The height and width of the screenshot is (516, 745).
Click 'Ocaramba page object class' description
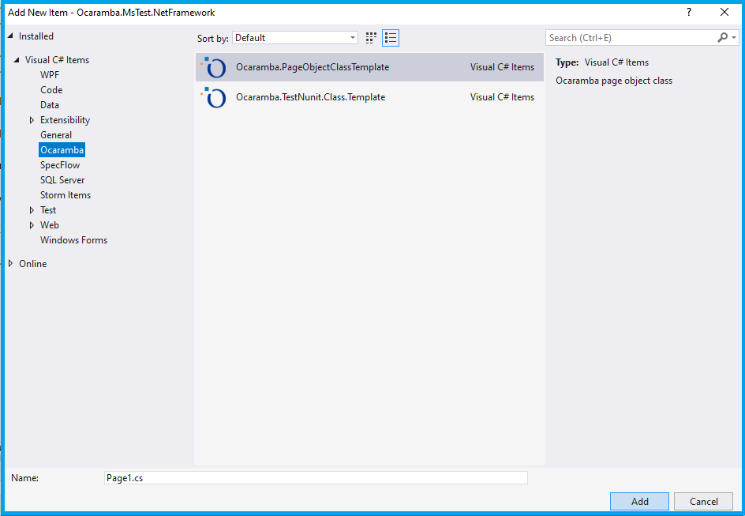[614, 81]
